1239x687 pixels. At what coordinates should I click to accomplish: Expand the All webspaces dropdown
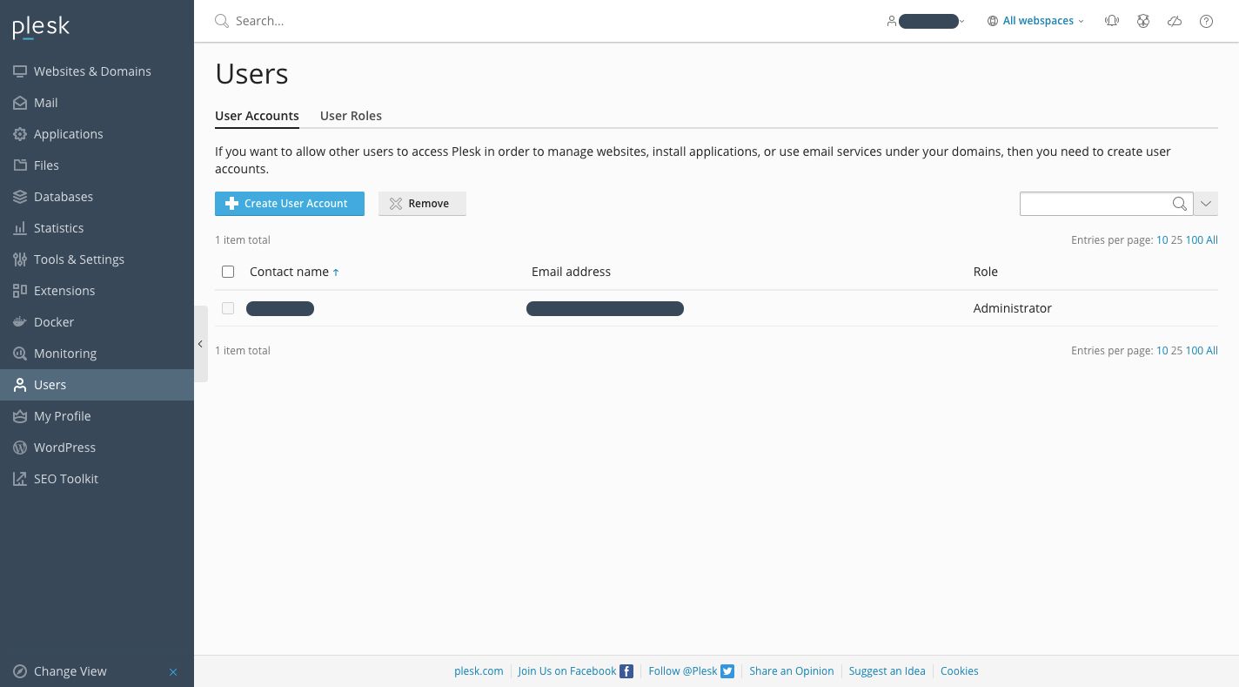[x=1035, y=21]
